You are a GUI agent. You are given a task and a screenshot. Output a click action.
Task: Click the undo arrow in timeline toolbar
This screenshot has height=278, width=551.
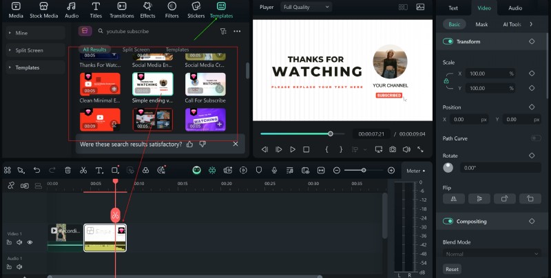coord(37,170)
